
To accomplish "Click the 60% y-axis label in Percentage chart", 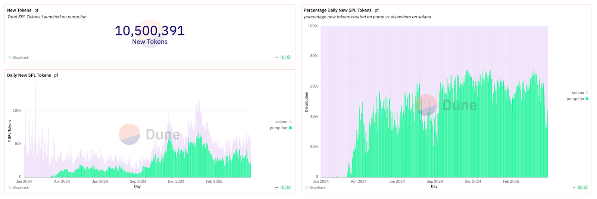I will pos(314,86).
